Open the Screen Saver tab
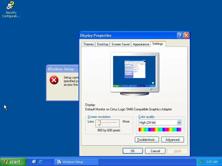This screenshot has width=222, height=166. [x=120, y=44]
